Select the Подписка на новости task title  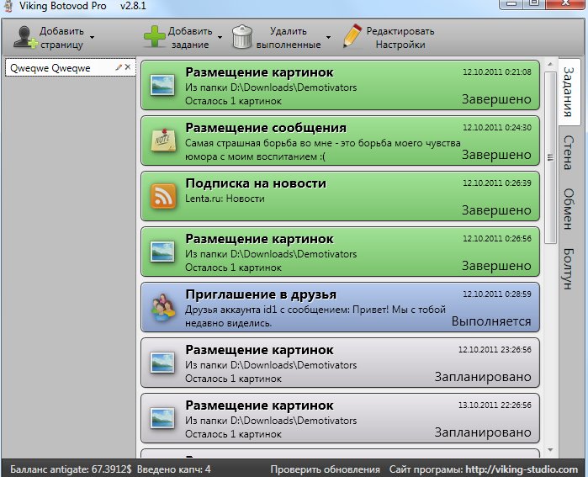[x=256, y=183]
